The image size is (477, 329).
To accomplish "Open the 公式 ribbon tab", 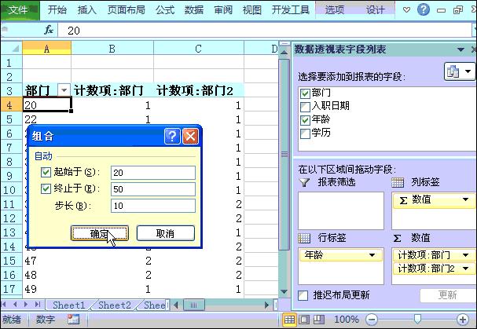I will click(165, 9).
